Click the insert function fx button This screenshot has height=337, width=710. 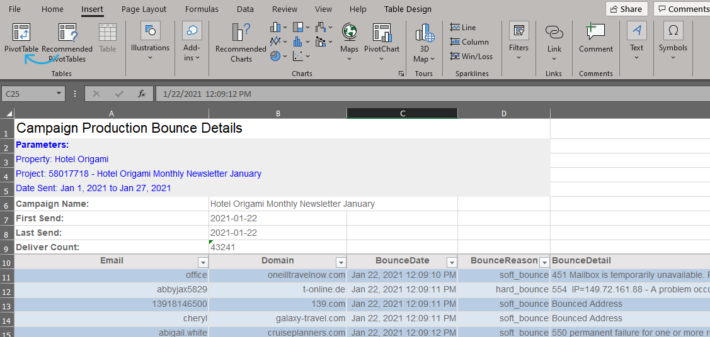pos(142,94)
